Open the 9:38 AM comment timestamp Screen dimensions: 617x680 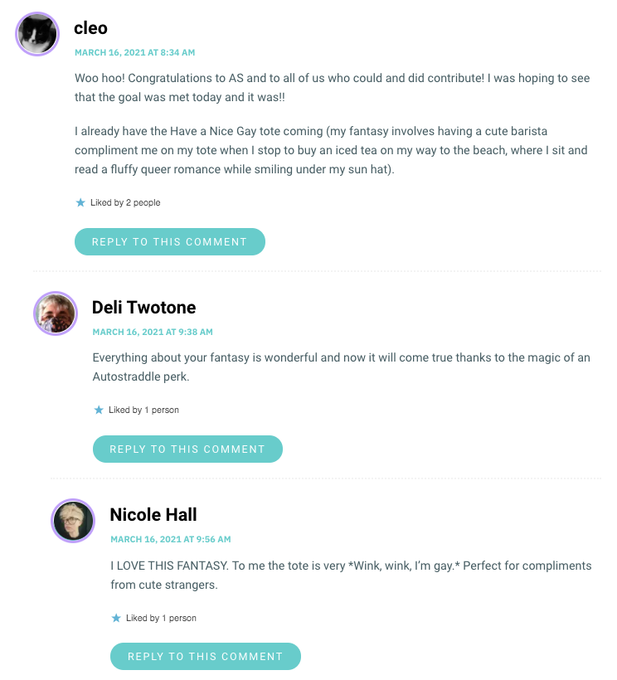tap(153, 332)
